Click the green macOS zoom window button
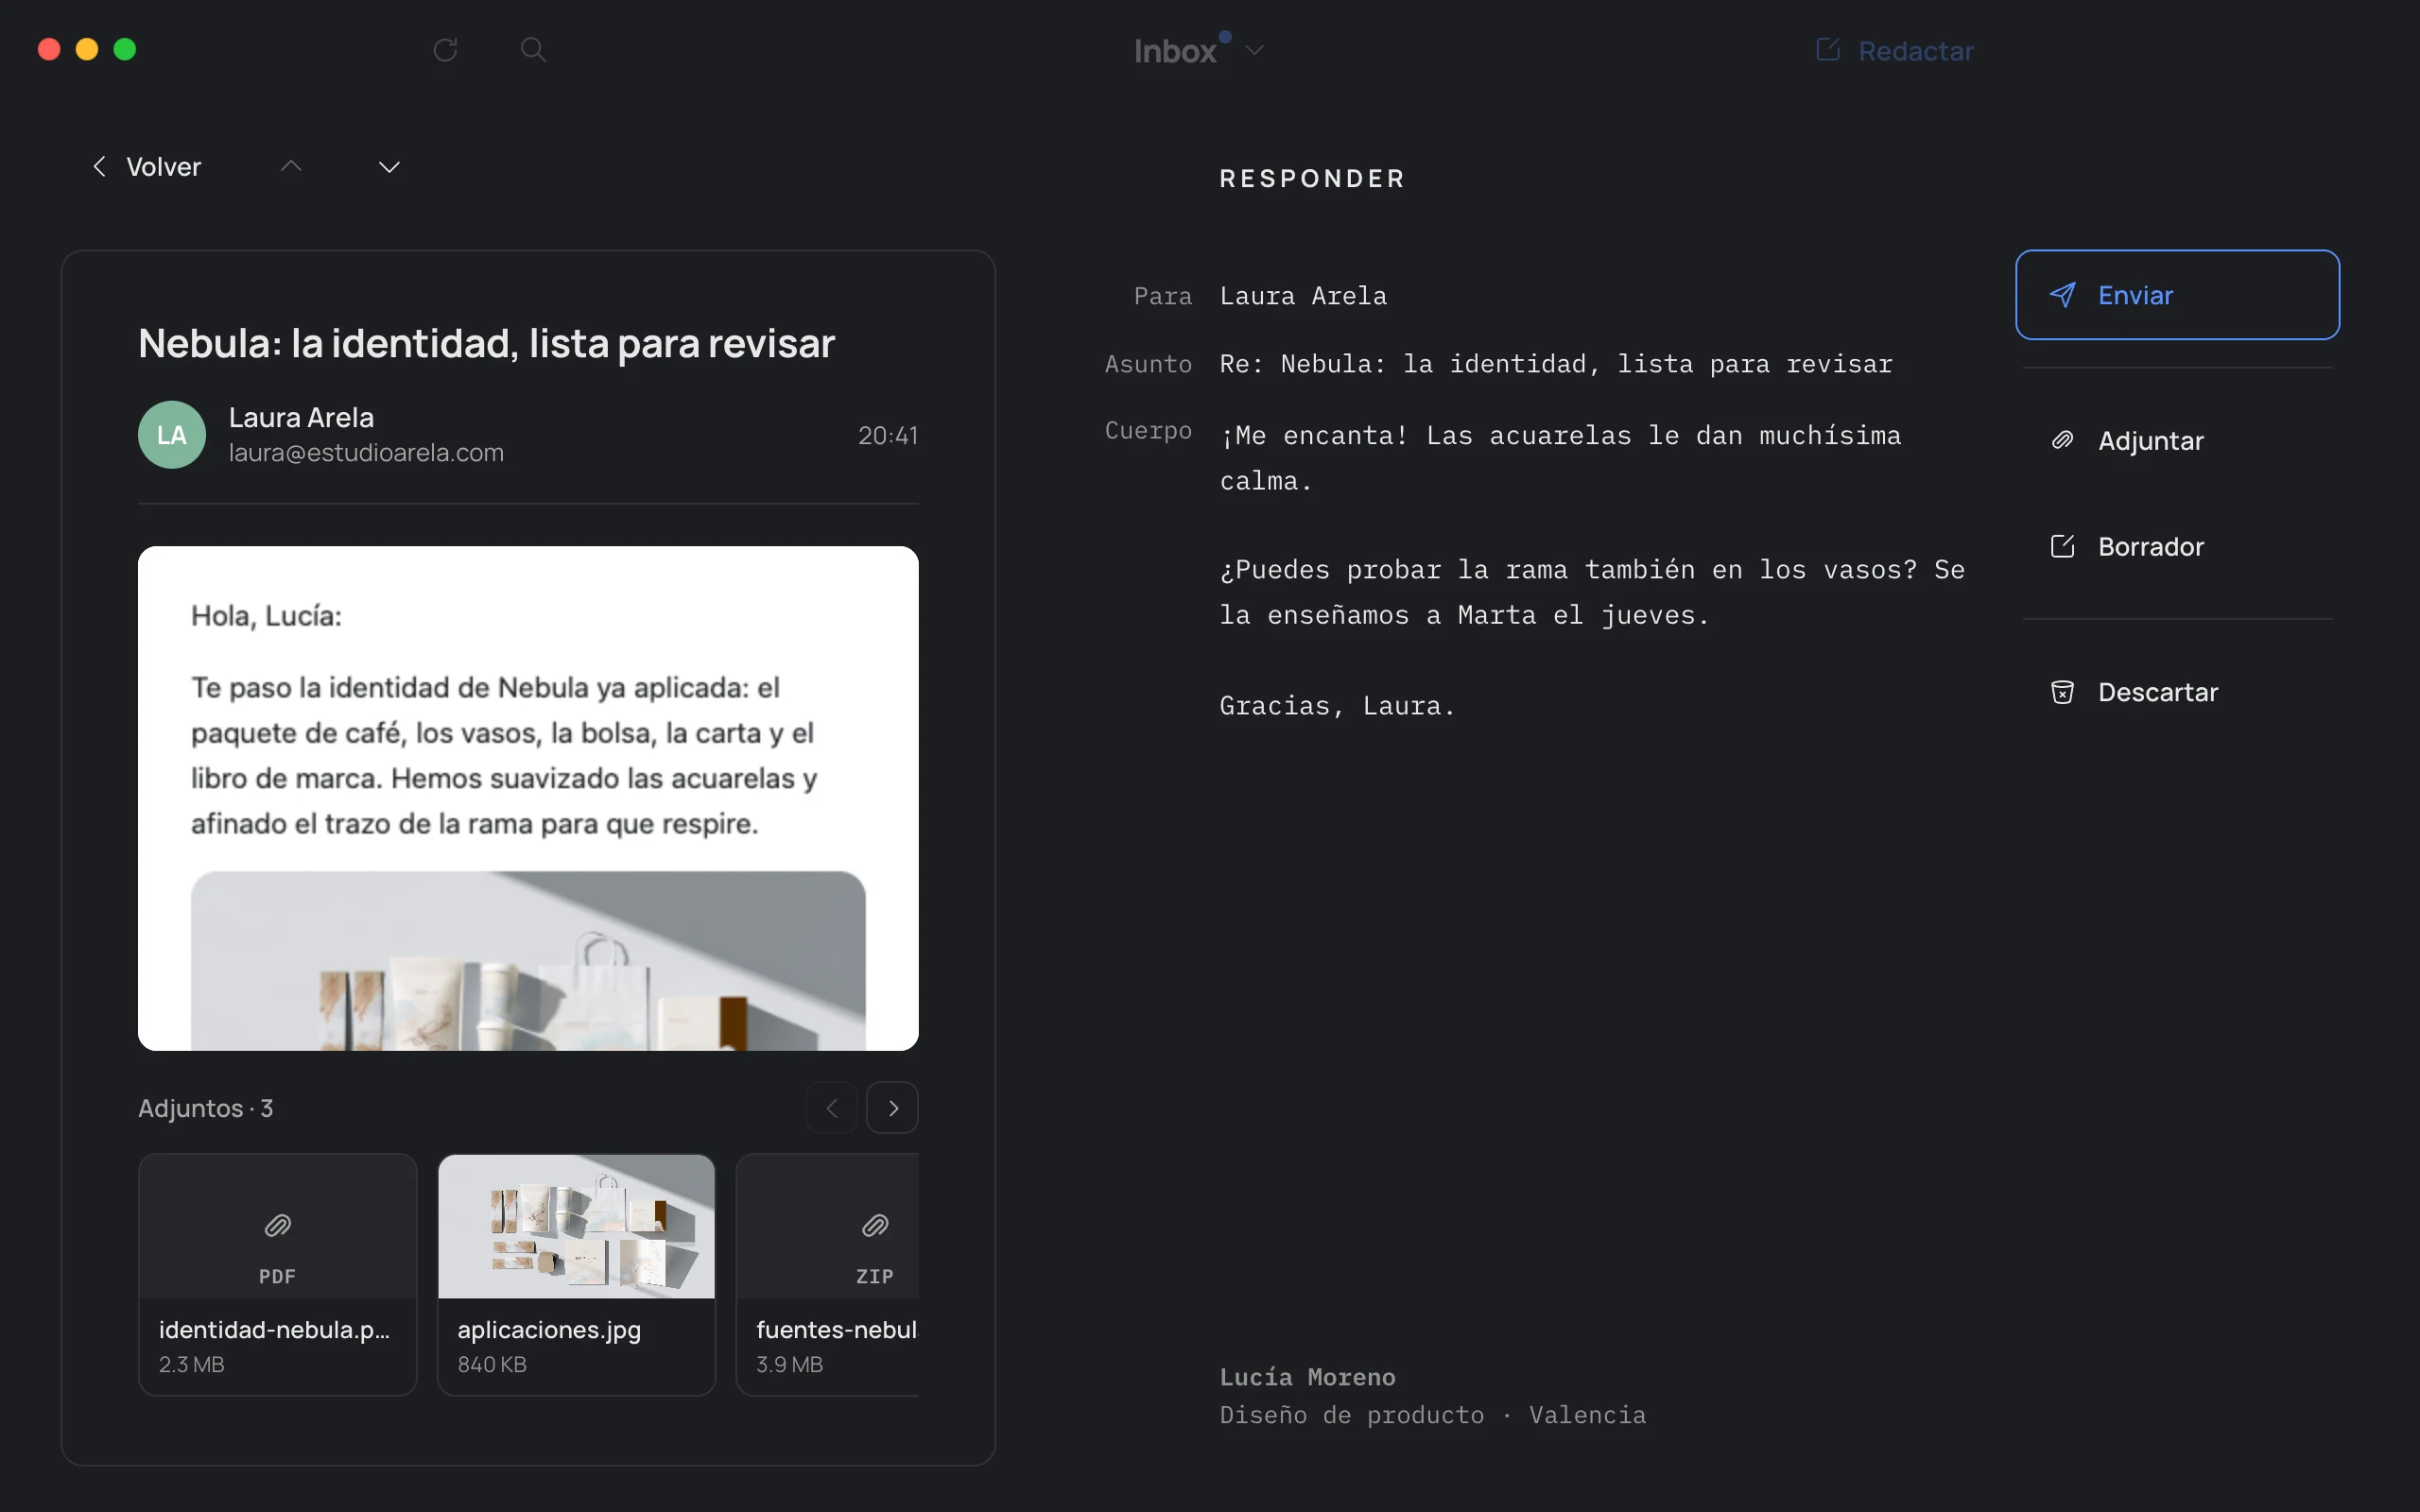 pos(125,49)
